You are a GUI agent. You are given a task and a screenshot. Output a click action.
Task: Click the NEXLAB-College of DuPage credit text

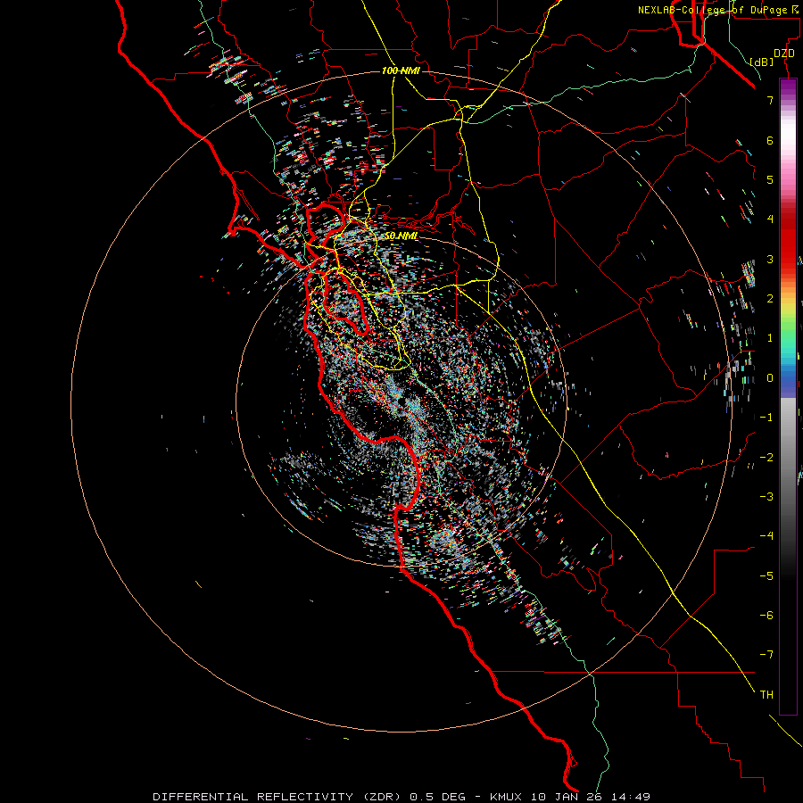tap(719, 10)
